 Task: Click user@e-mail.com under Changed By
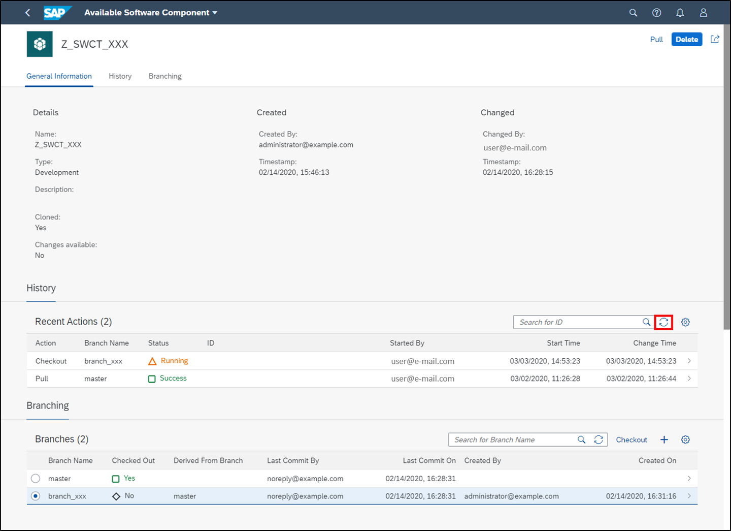[x=515, y=148]
